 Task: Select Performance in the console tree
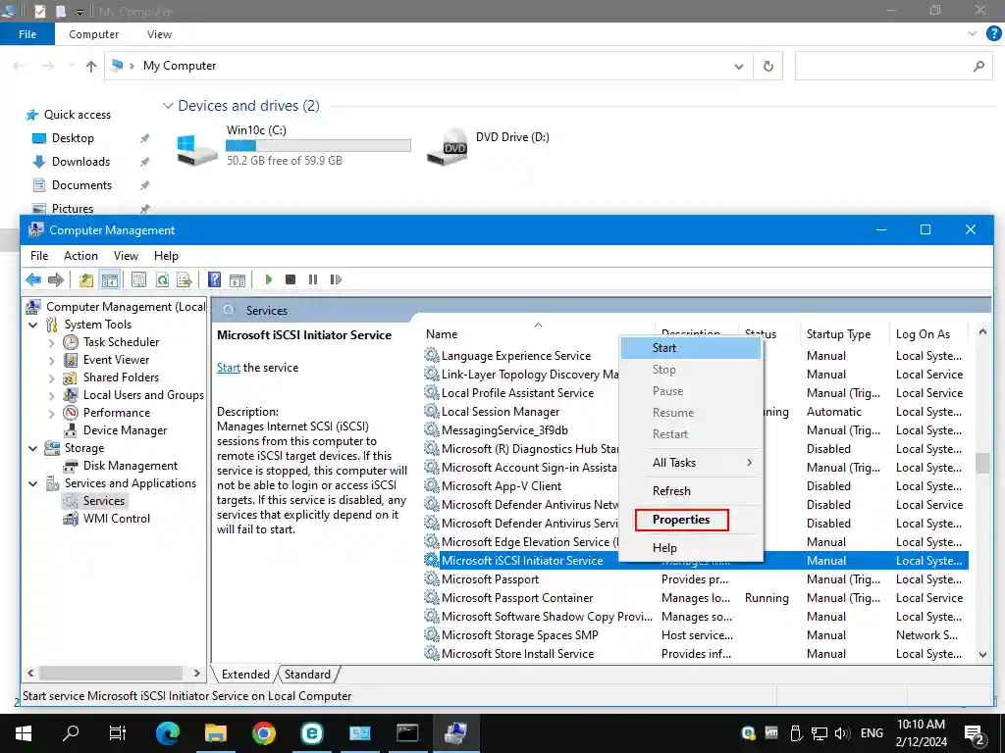(x=117, y=413)
